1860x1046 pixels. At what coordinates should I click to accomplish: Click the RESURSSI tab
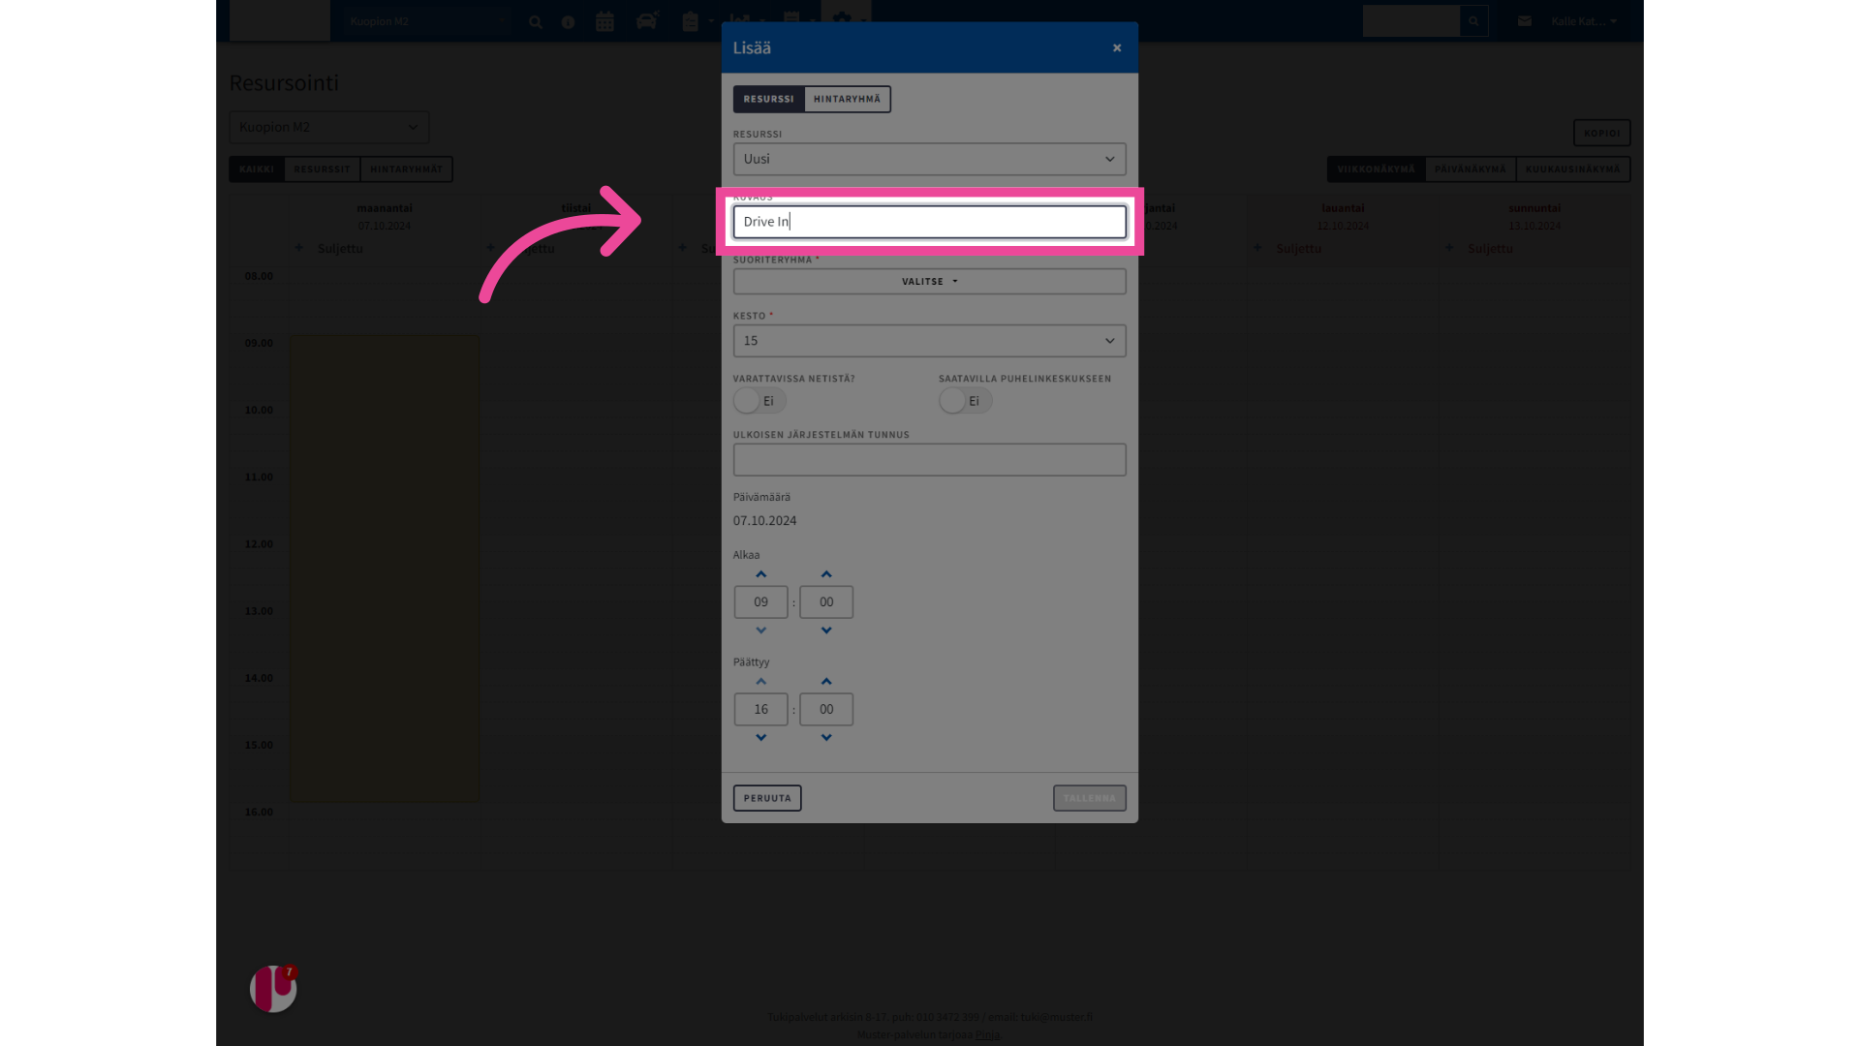click(x=766, y=99)
